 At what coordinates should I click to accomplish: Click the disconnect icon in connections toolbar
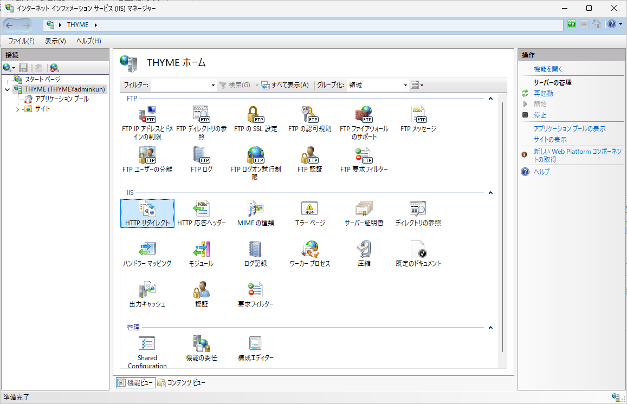[54, 68]
